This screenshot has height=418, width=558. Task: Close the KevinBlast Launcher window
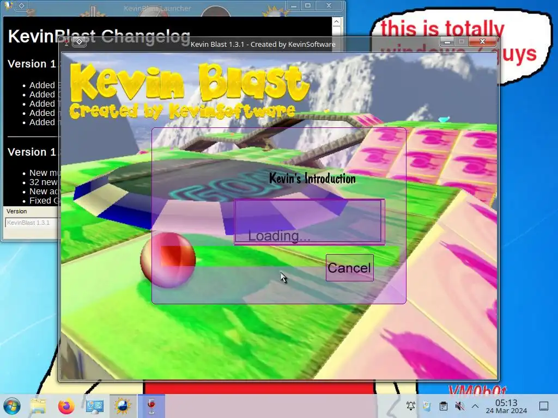tap(329, 5)
